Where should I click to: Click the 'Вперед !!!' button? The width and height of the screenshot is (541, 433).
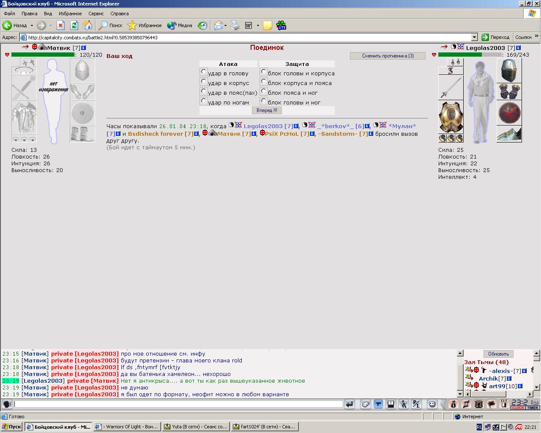(x=267, y=110)
